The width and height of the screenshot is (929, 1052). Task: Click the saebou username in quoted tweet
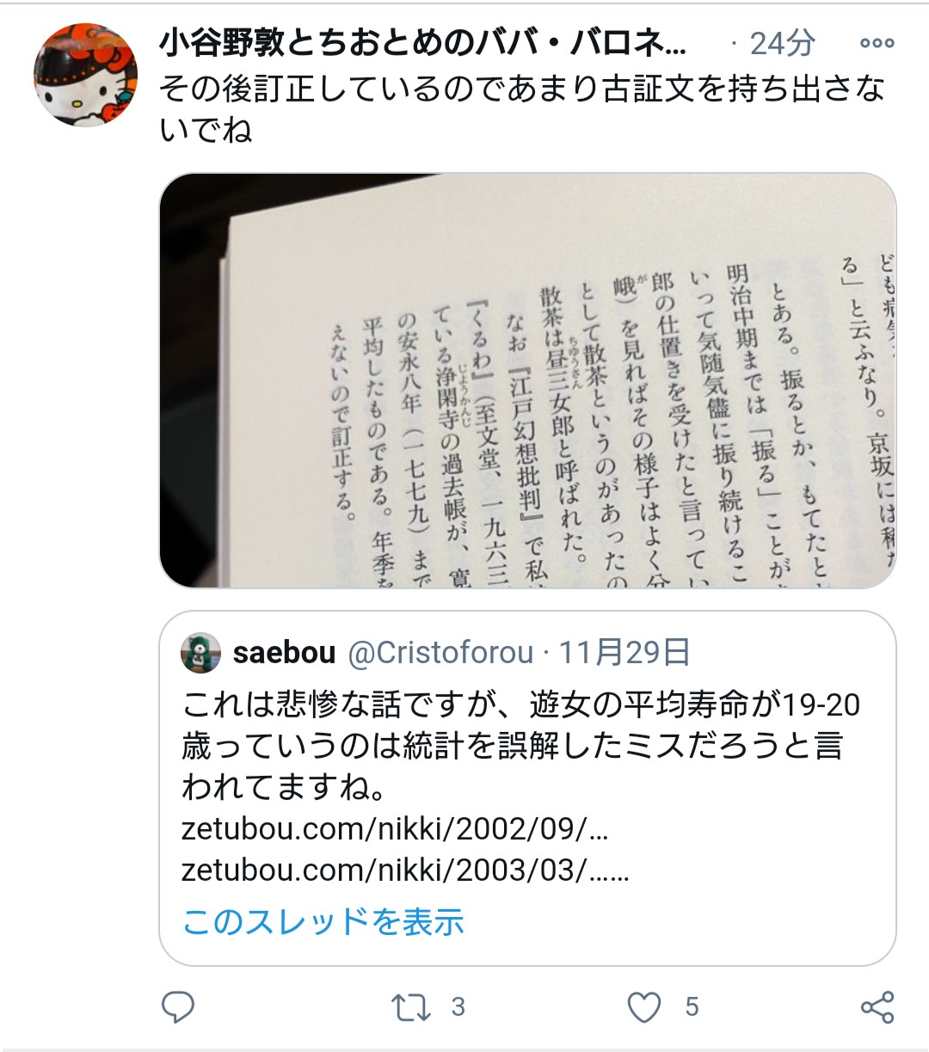(284, 653)
